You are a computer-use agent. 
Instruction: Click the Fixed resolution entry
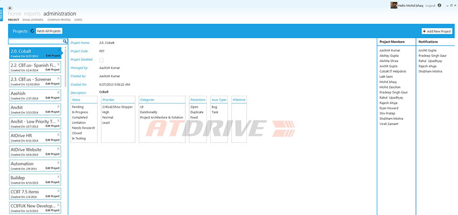(194, 117)
